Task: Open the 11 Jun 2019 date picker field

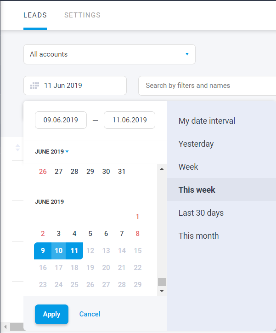Action: click(75, 86)
